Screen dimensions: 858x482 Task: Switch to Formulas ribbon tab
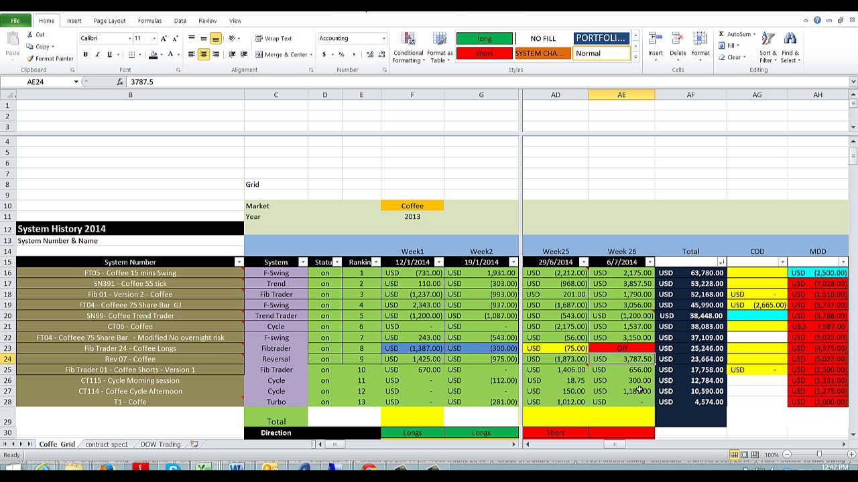coord(149,21)
